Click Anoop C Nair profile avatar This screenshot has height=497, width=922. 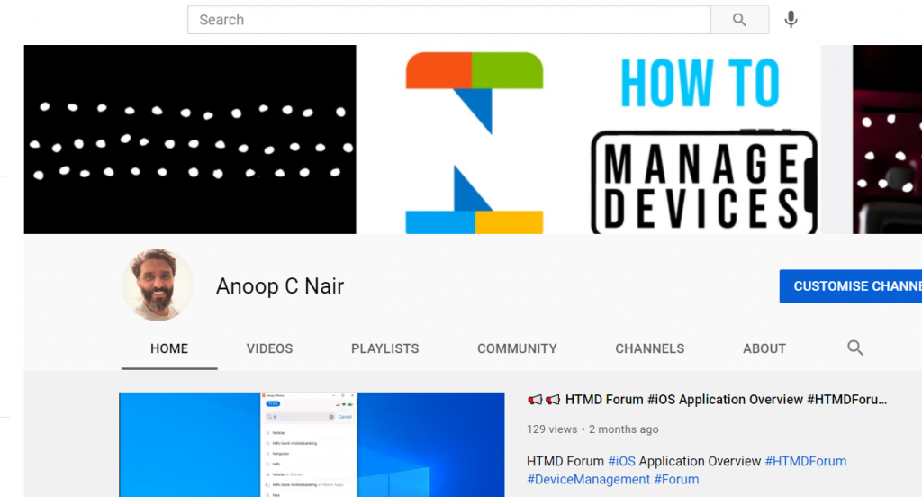158,285
